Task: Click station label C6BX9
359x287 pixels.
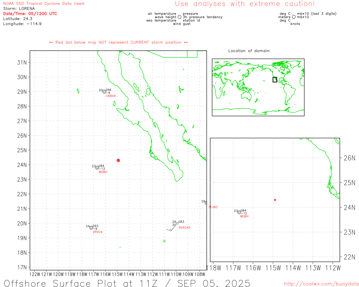Action: [111, 96]
